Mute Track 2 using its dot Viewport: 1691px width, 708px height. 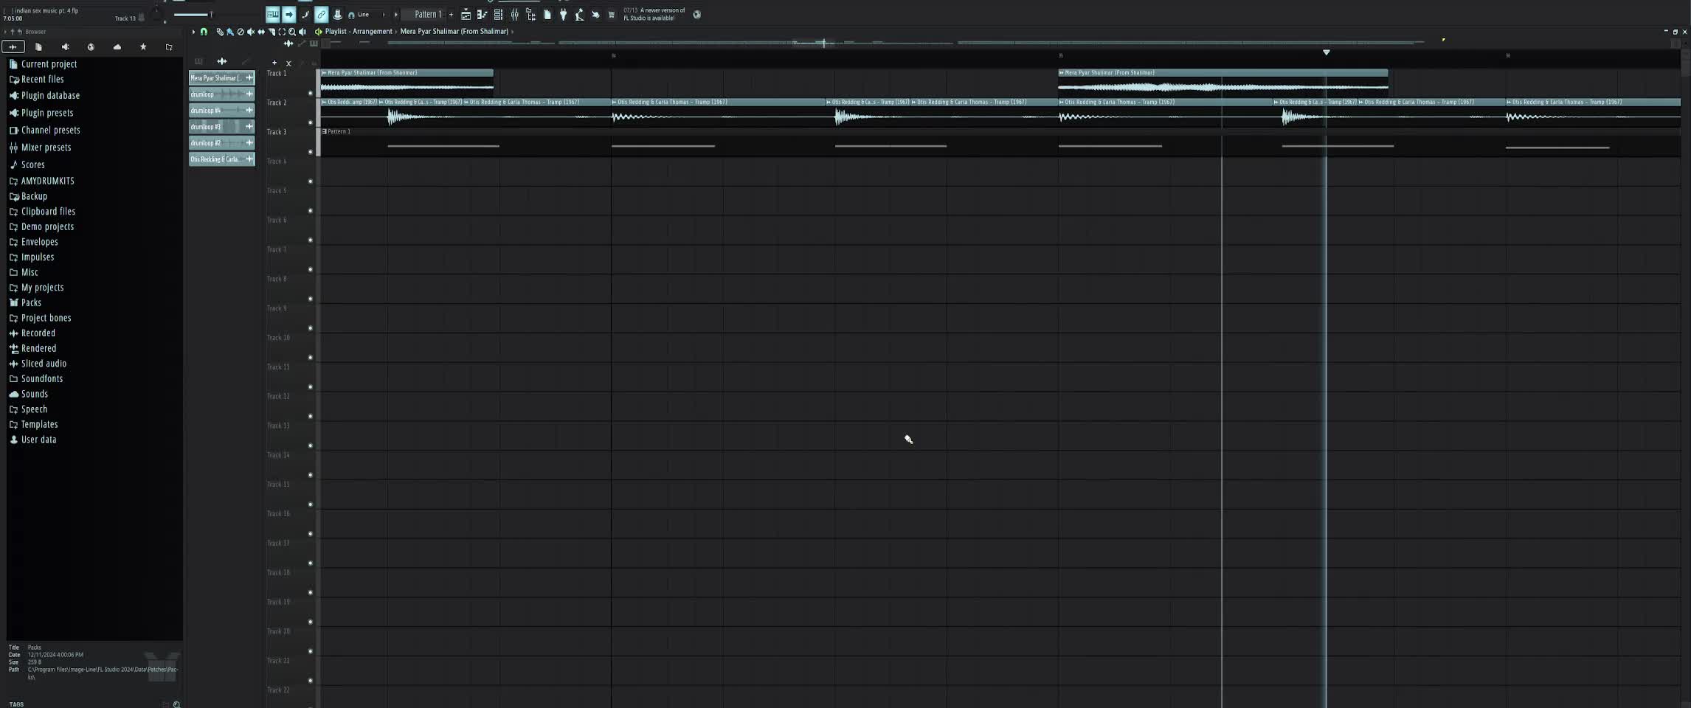pyautogui.click(x=310, y=122)
